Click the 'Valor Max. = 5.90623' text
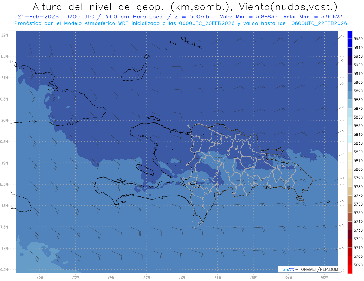This screenshot has height=281, width=364. click(x=313, y=17)
